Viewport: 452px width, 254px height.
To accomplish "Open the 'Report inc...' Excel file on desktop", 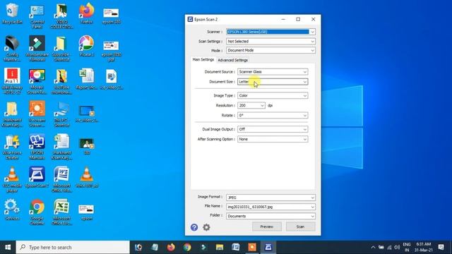I will (86, 79).
